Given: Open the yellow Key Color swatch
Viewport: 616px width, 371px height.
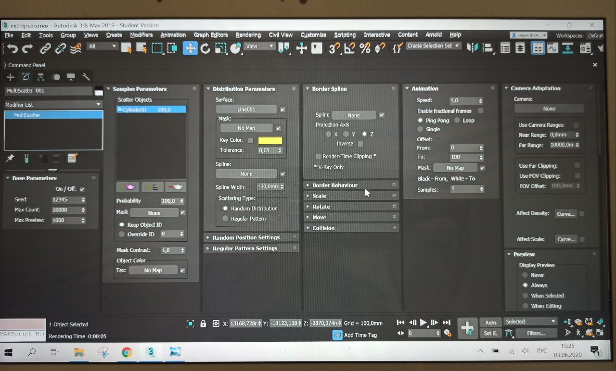Looking at the screenshot, I should point(270,141).
